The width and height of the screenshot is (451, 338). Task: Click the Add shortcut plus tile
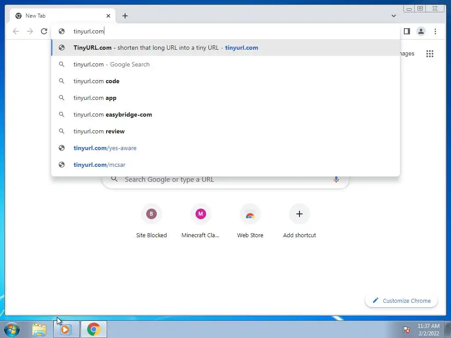tap(299, 221)
